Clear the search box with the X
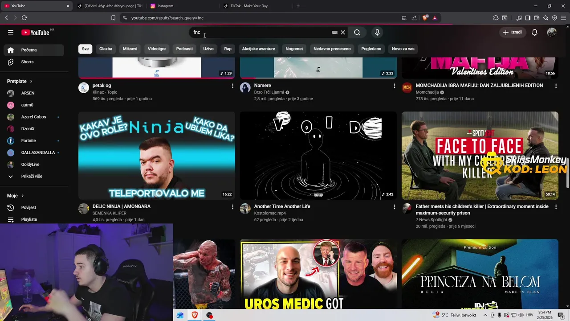 [x=343, y=32]
